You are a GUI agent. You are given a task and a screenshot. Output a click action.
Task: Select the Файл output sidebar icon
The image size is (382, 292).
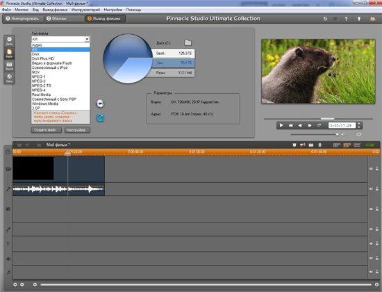tap(9, 53)
